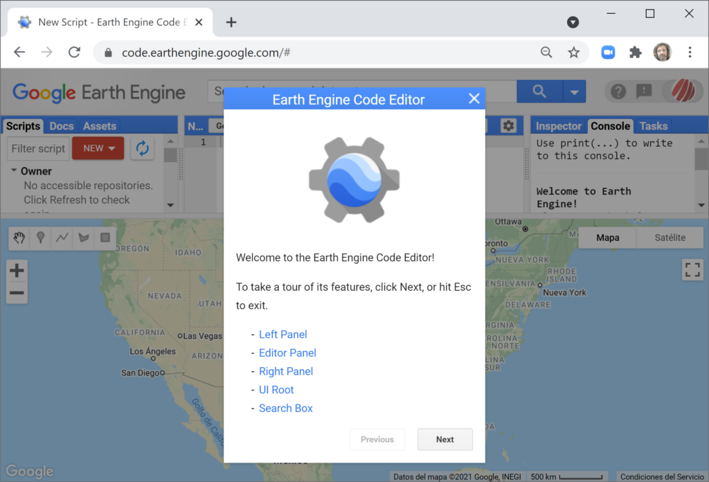Viewport: 709px width, 482px height.
Task: Focus the Filter script field
Action: [39, 149]
